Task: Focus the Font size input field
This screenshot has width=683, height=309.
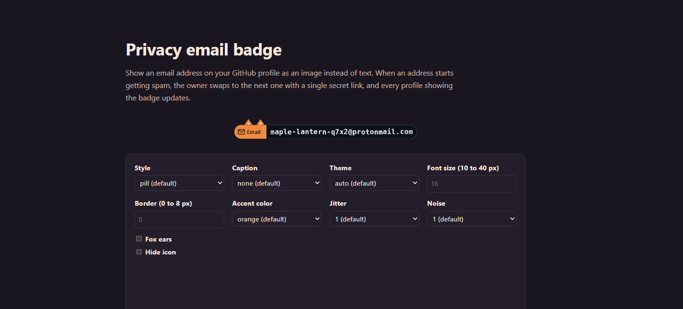Action: tap(472, 184)
